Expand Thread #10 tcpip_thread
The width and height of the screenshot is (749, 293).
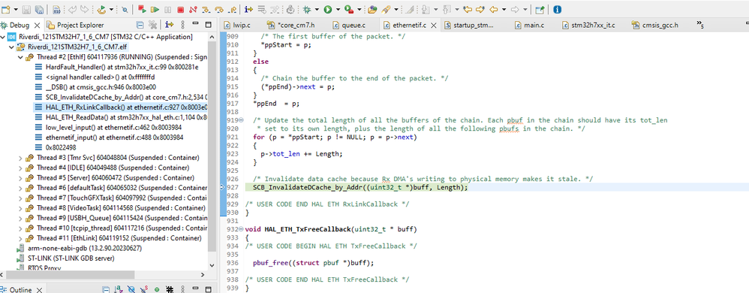pyautogui.click(x=20, y=228)
